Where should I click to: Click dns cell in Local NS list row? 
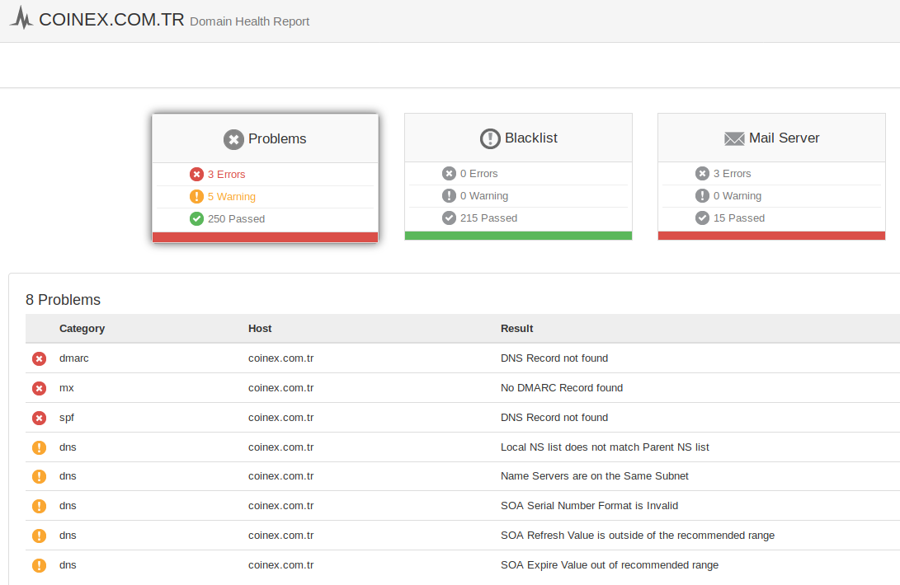[x=68, y=447]
